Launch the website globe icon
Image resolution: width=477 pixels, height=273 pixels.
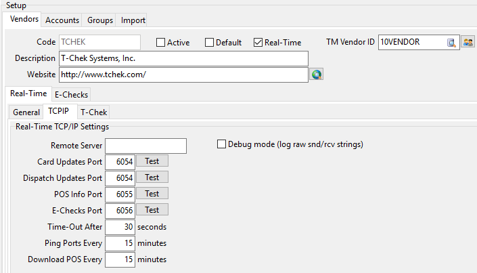(x=316, y=75)
